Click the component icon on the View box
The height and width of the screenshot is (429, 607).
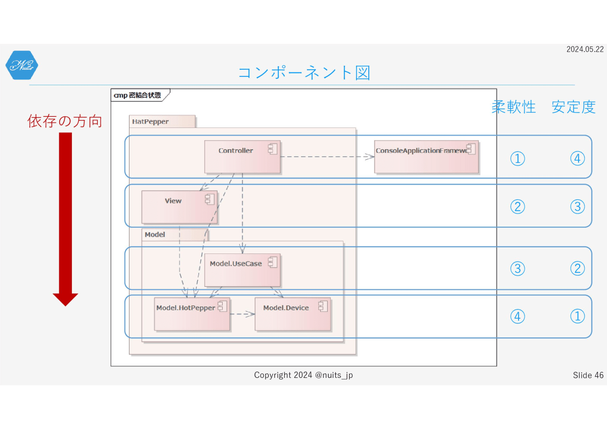click(x=210, y=199)
